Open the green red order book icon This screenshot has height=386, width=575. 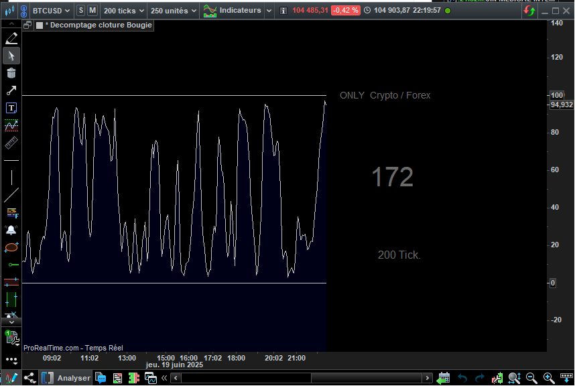coord(134,378)
